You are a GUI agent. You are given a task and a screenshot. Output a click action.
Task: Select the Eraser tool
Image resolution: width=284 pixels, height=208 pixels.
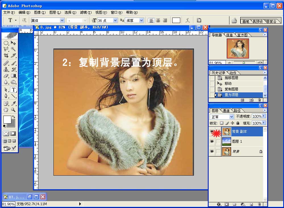pos(6,76)
